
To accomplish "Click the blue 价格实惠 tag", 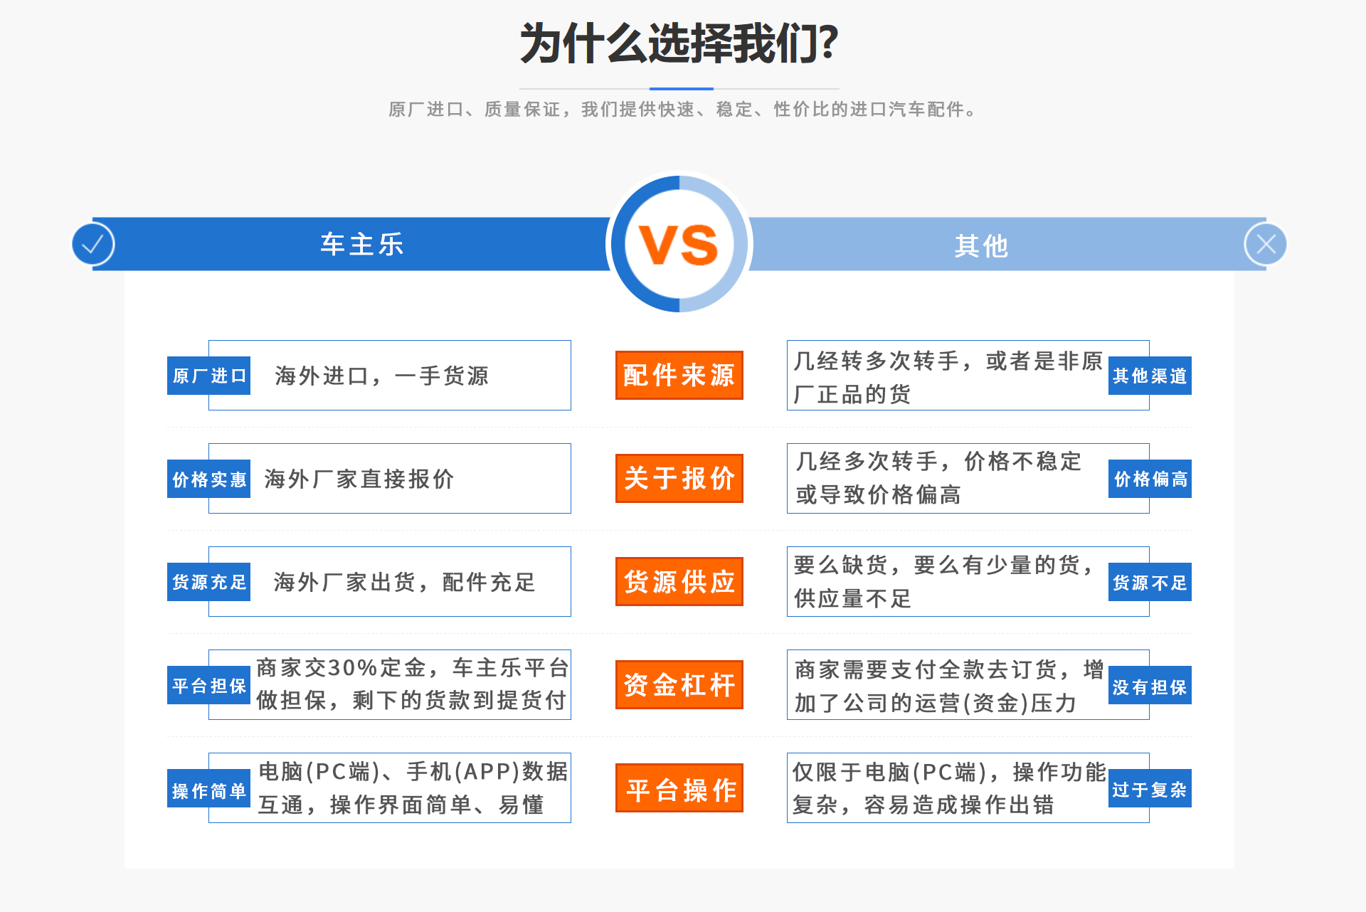I will (x=208, y=479).
